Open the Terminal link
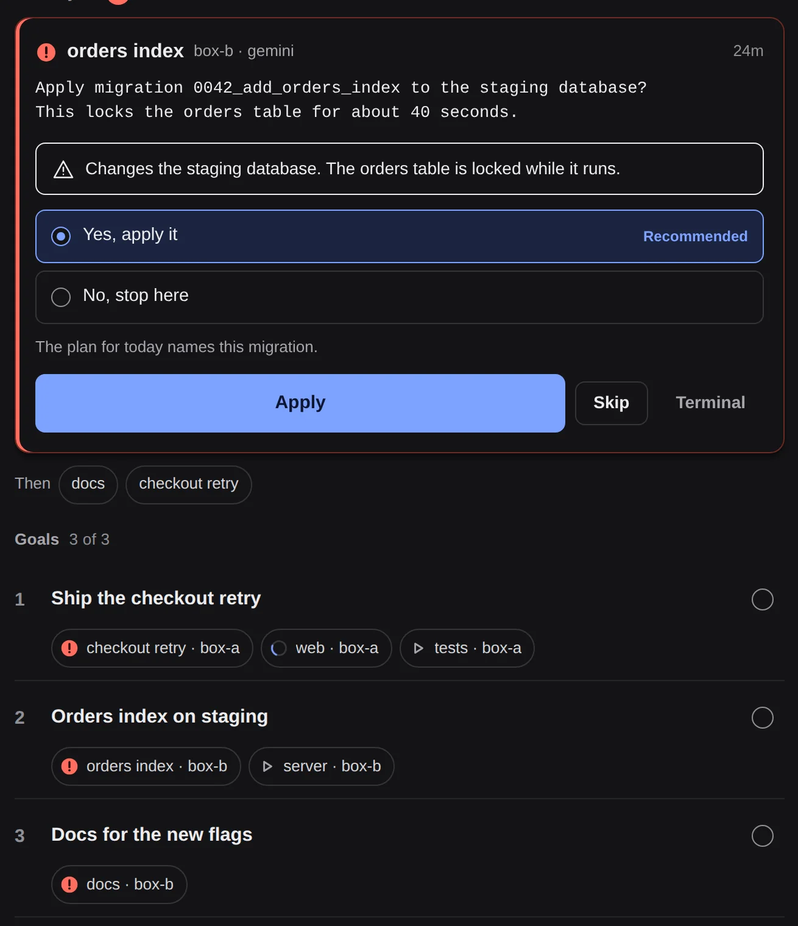Viewport: 798px width, 926px height. click(x=710, y=403)
